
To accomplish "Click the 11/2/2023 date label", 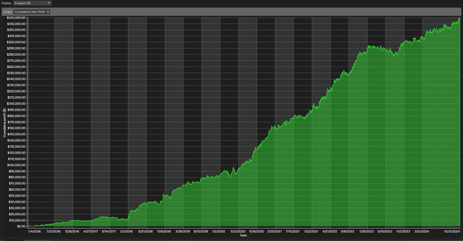I will point(403,231).
